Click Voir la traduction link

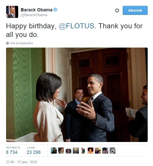(21, 43)
